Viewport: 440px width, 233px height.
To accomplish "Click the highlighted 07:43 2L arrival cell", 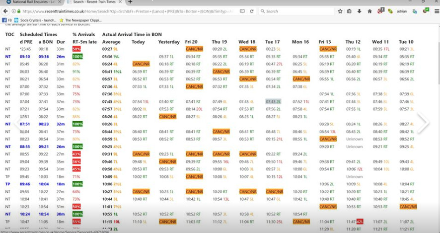I will tap(273, 101).
